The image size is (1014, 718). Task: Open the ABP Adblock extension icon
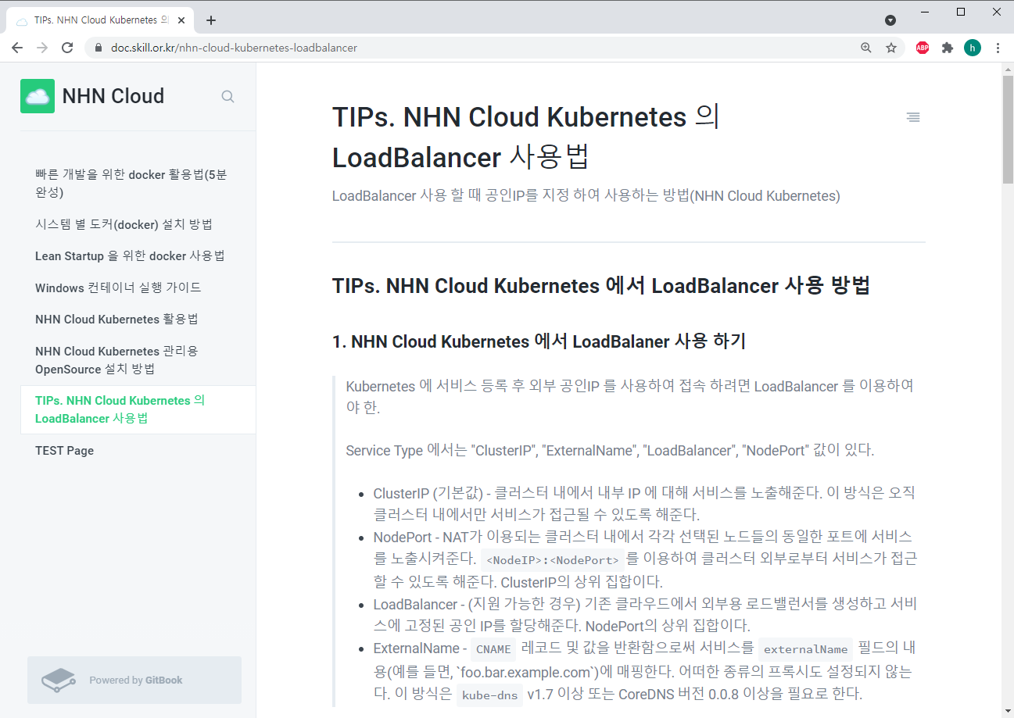[x=923, y=48]
